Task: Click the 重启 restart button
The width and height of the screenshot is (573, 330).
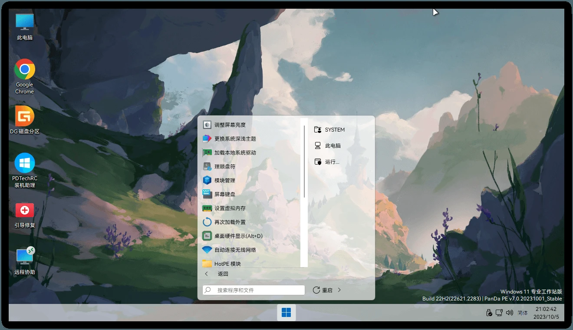Action: tap(323, 290)
